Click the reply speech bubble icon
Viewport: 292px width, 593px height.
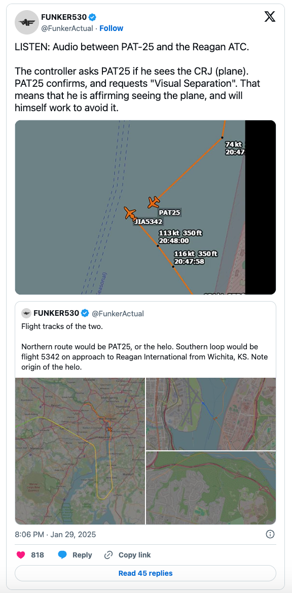click(x=62, y=555)
